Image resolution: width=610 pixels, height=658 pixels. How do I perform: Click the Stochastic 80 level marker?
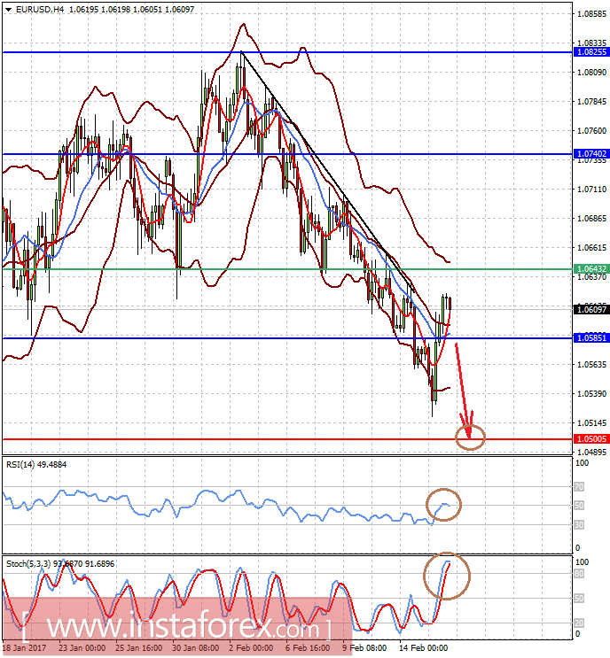(x=579, y=574)
